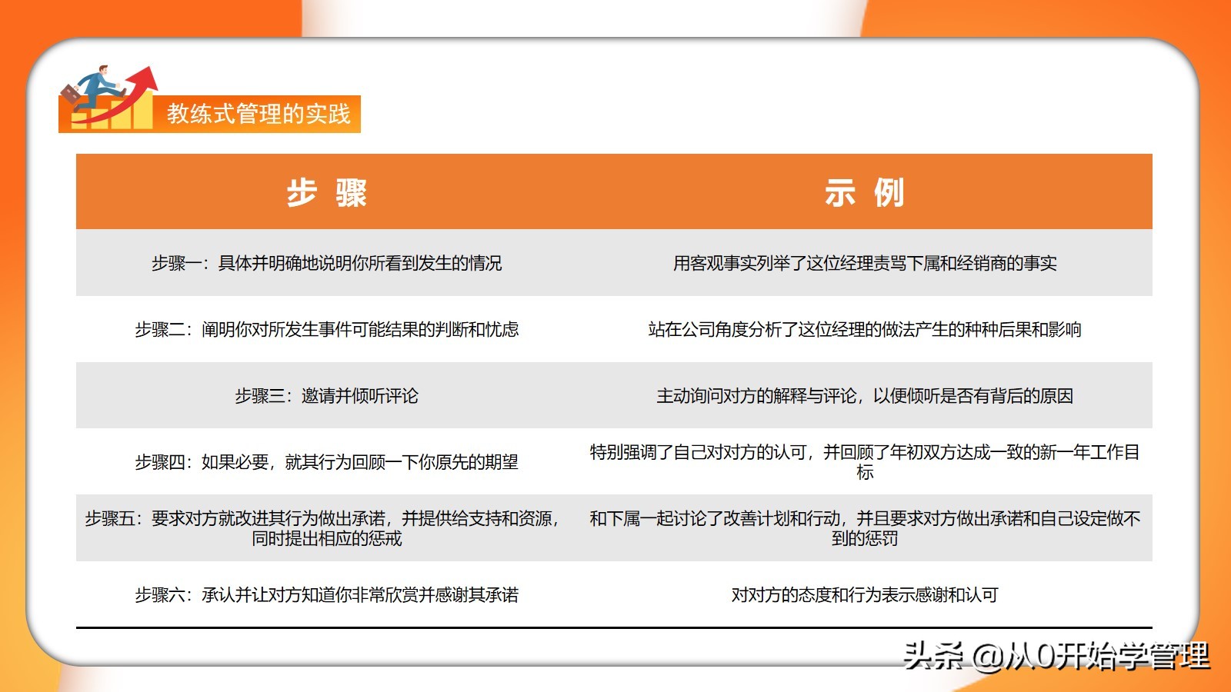Click the businessman with growth arrow icon
The height and width of the screenshot is (692, 1231).
click(x=108, y=98)
